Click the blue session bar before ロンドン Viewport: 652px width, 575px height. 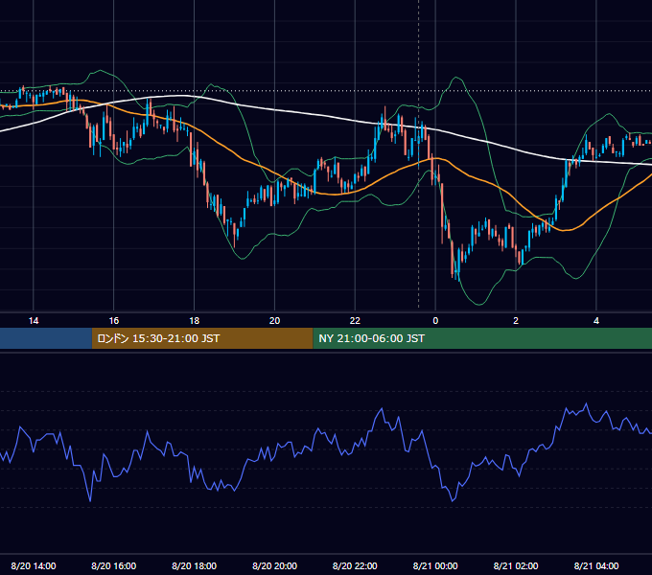click(x=46, y=338)
